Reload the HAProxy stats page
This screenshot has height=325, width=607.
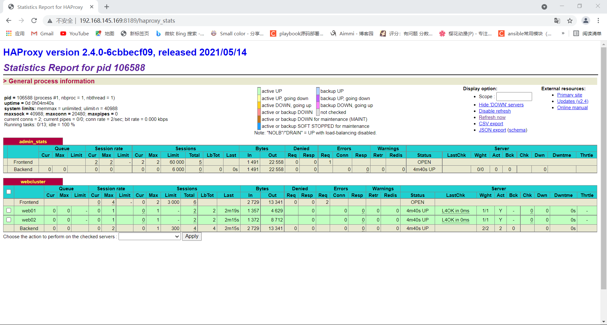click(x=34, y=21)
